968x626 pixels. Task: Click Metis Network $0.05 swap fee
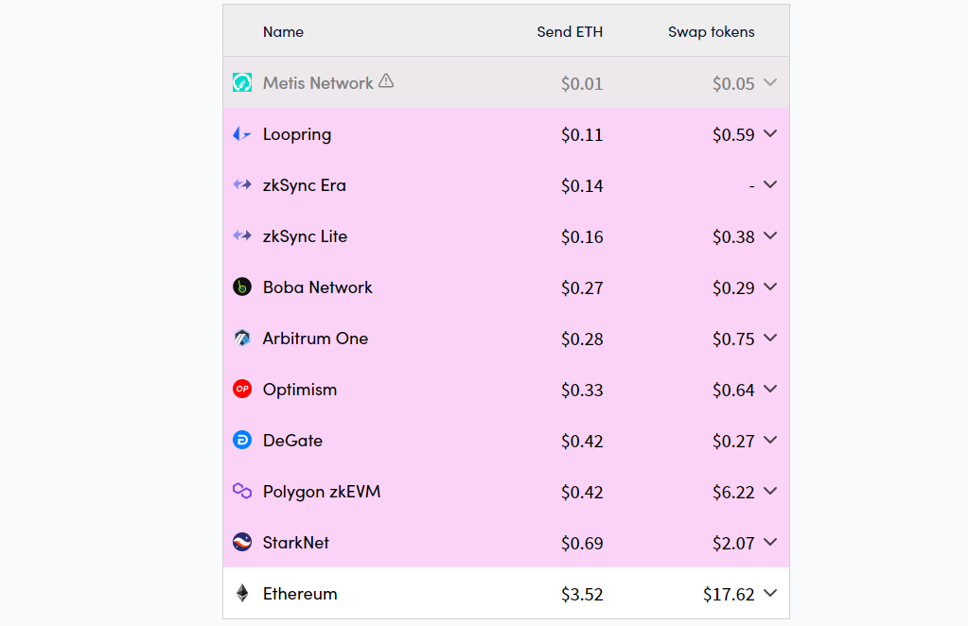click(733, 83)
